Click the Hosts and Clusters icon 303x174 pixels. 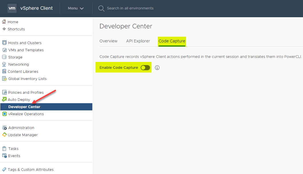click(x=4, y=43)
